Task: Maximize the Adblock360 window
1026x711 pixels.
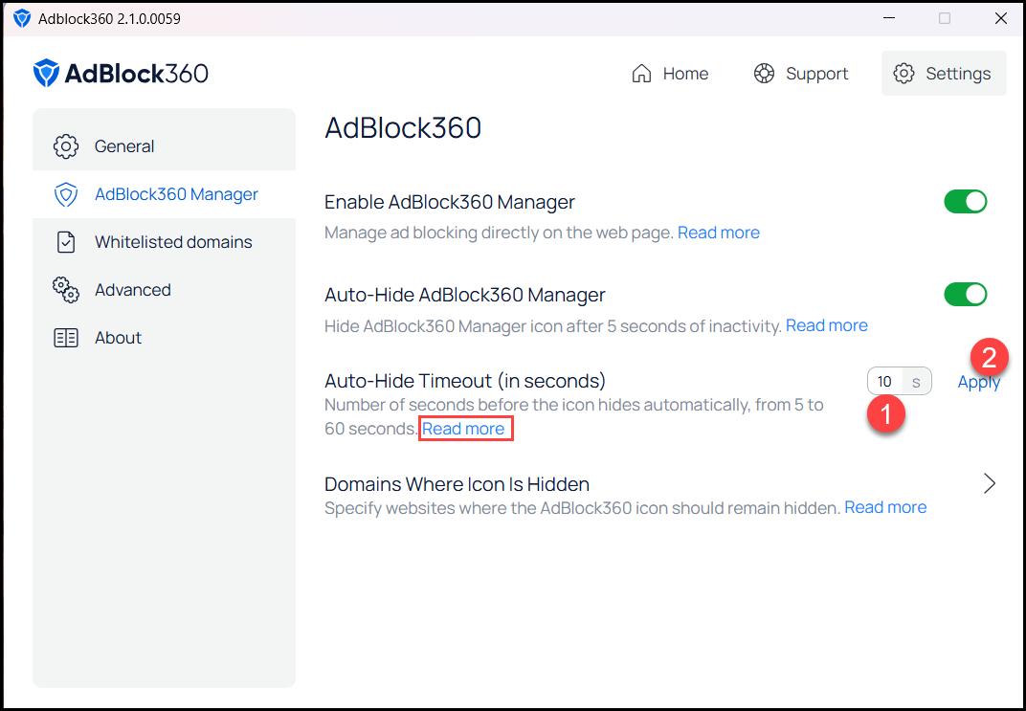Action: tap(945, 18)
